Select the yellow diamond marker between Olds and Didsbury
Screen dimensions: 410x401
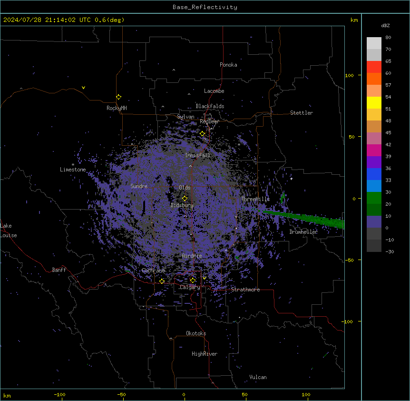tap(185, 198)
